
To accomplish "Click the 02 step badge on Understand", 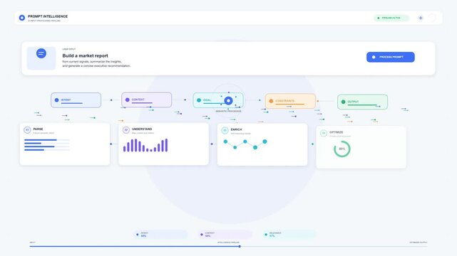I will pos(126,130).
